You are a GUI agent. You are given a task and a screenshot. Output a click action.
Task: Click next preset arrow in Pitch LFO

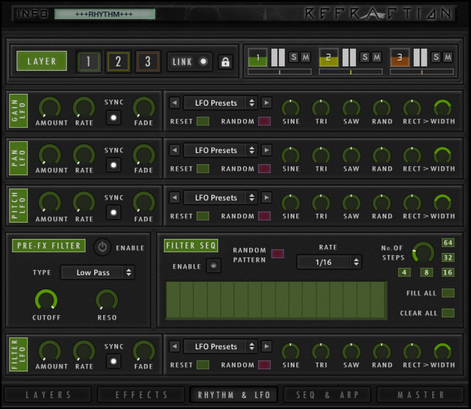[x=266, y=198]
